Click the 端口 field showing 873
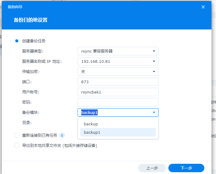Viewport: 216px width, 174px height. point(118,82)
